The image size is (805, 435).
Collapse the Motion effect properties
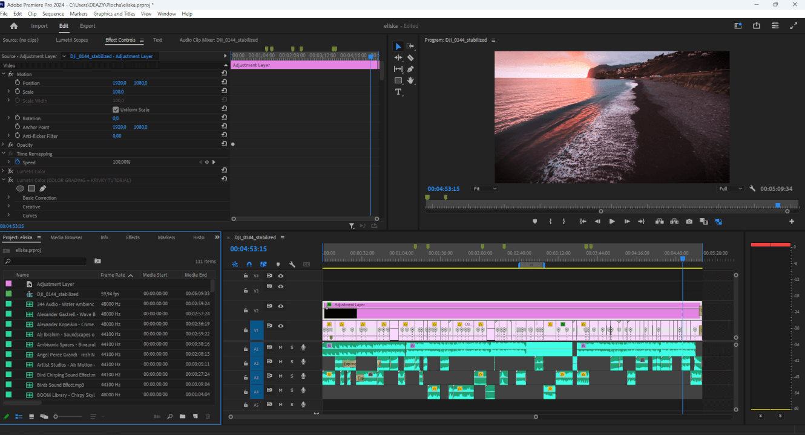pyautogui.click(x=5, y=74)
